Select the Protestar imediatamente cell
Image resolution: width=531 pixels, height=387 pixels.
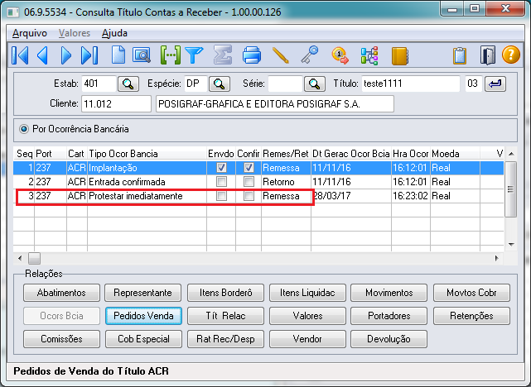click(x=147, y=196)
